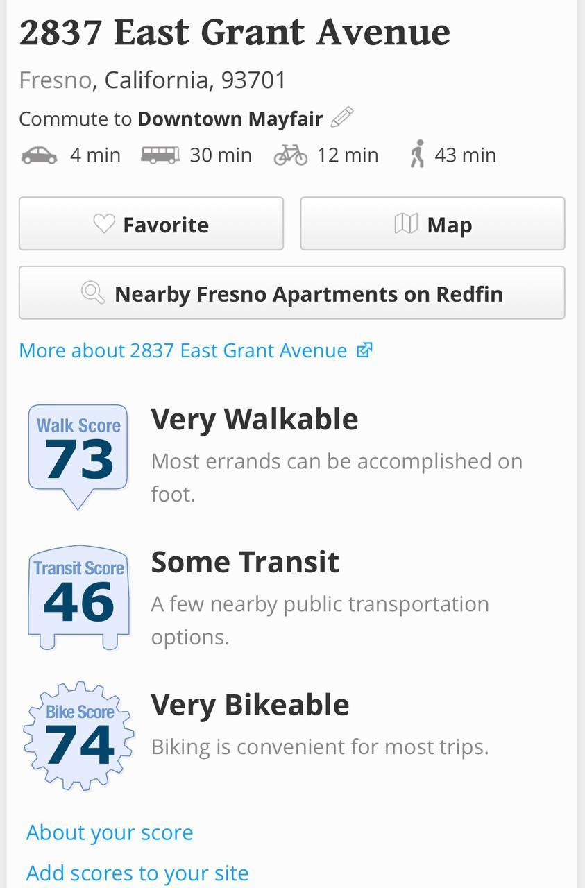Screen dimensions: 585x888
Task: Click the pencil edit icon beside Downtown Mayfair
Action: pos(342,118)
